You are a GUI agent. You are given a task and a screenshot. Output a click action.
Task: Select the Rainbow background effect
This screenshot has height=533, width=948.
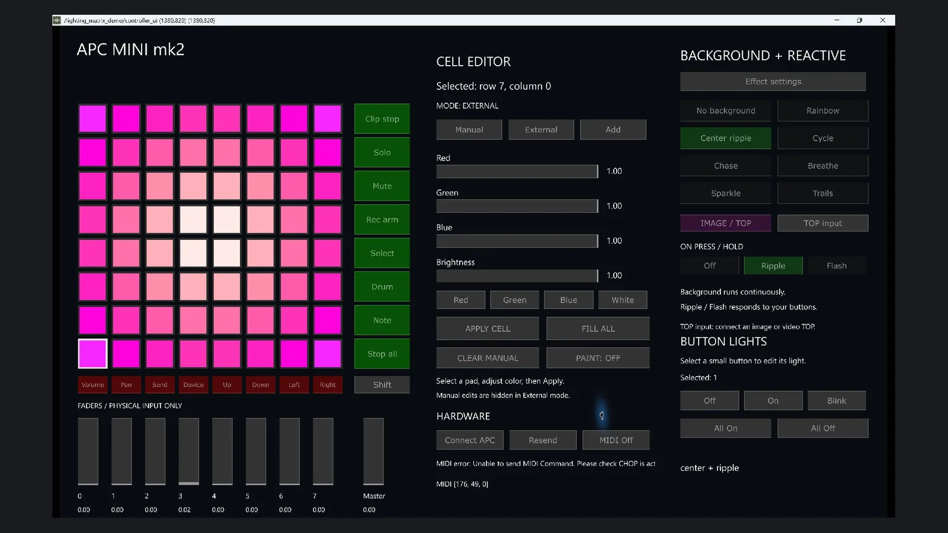(x=823, y=111)
